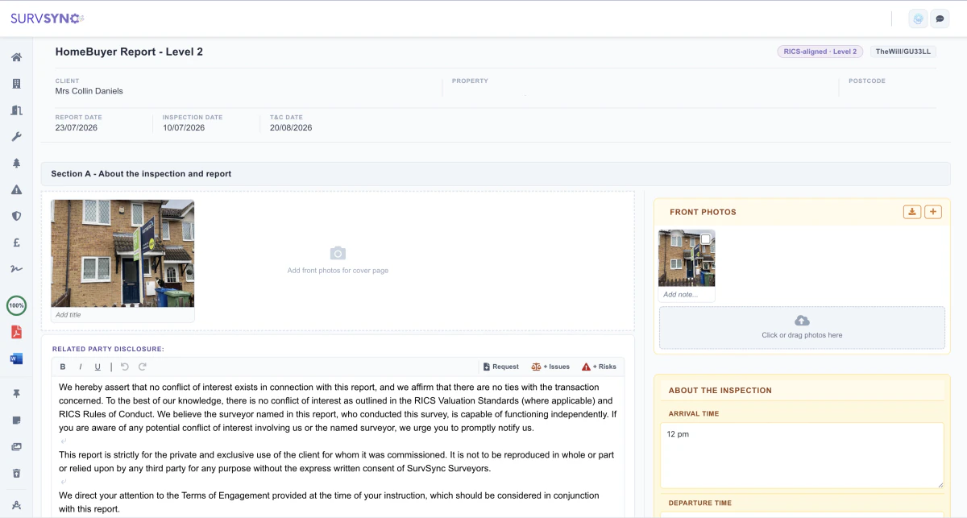Click the large cover house photo
The image size is (967, 518).
122,253
